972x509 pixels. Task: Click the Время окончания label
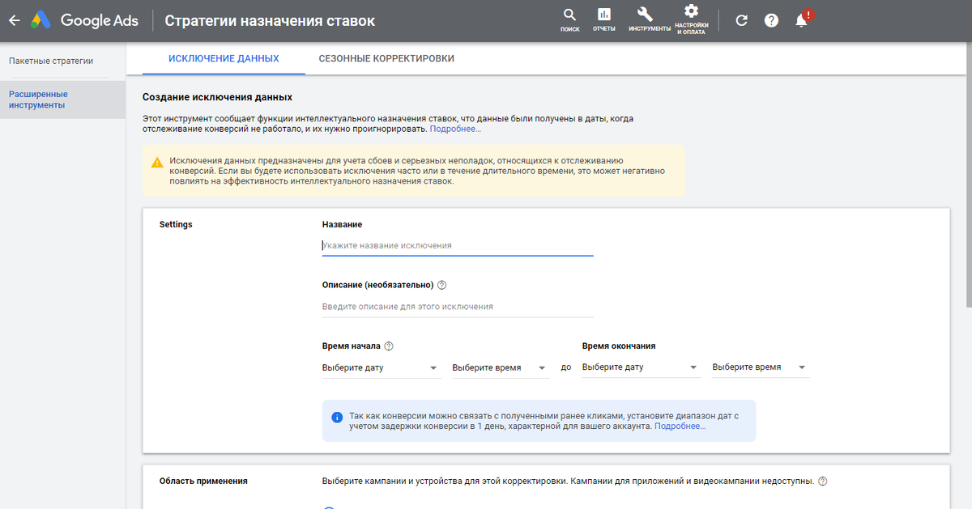coord(619,346)
